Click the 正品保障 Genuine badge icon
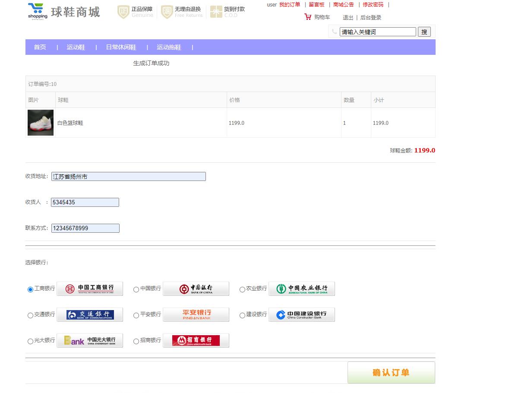The width and height of the screenshot is (512, 393). click(x=124, y=12)
